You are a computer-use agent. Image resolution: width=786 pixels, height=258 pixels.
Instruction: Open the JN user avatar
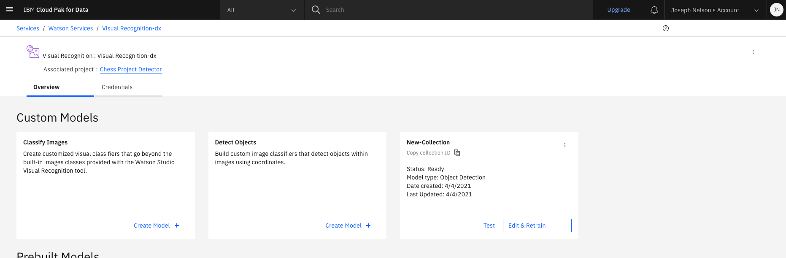tap(776, 10)
